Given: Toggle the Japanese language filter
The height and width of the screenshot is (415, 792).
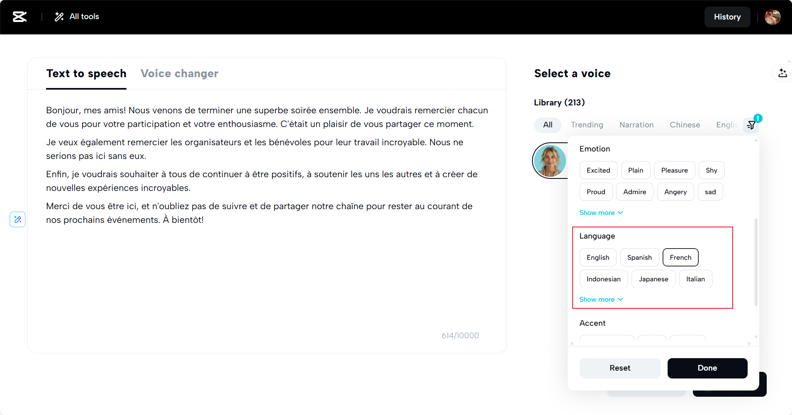Looking at the screenshot, I should pos(654,279).
